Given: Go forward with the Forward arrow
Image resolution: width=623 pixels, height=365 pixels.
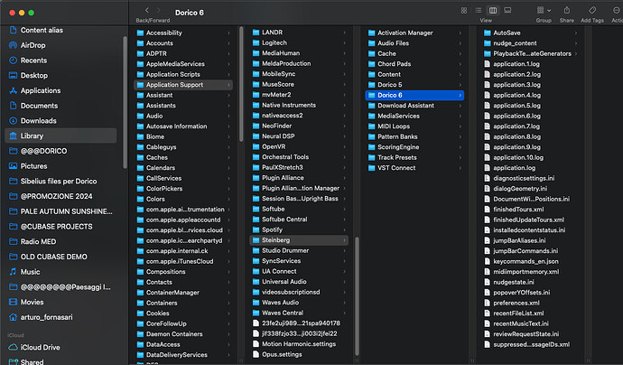Looking at the screenshot, I should coord(159,11).
